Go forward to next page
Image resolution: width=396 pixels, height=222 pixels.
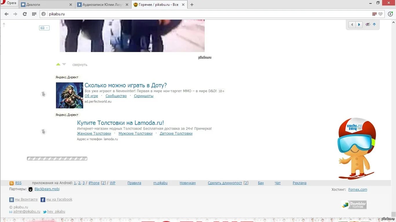(15, 14)
